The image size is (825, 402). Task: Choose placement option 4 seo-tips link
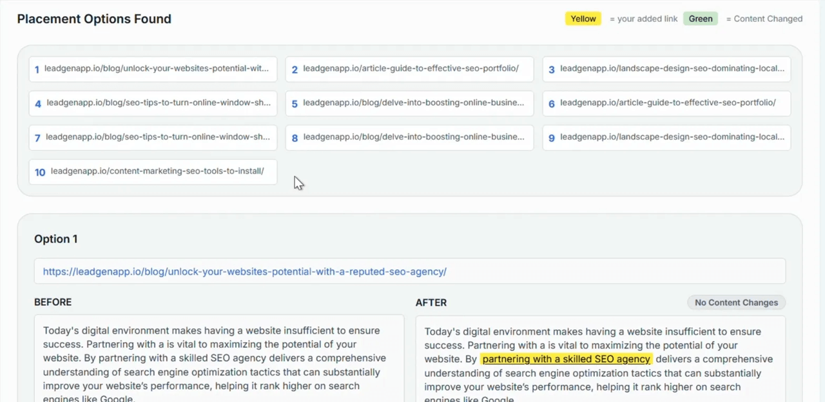[x=153, y=103]
